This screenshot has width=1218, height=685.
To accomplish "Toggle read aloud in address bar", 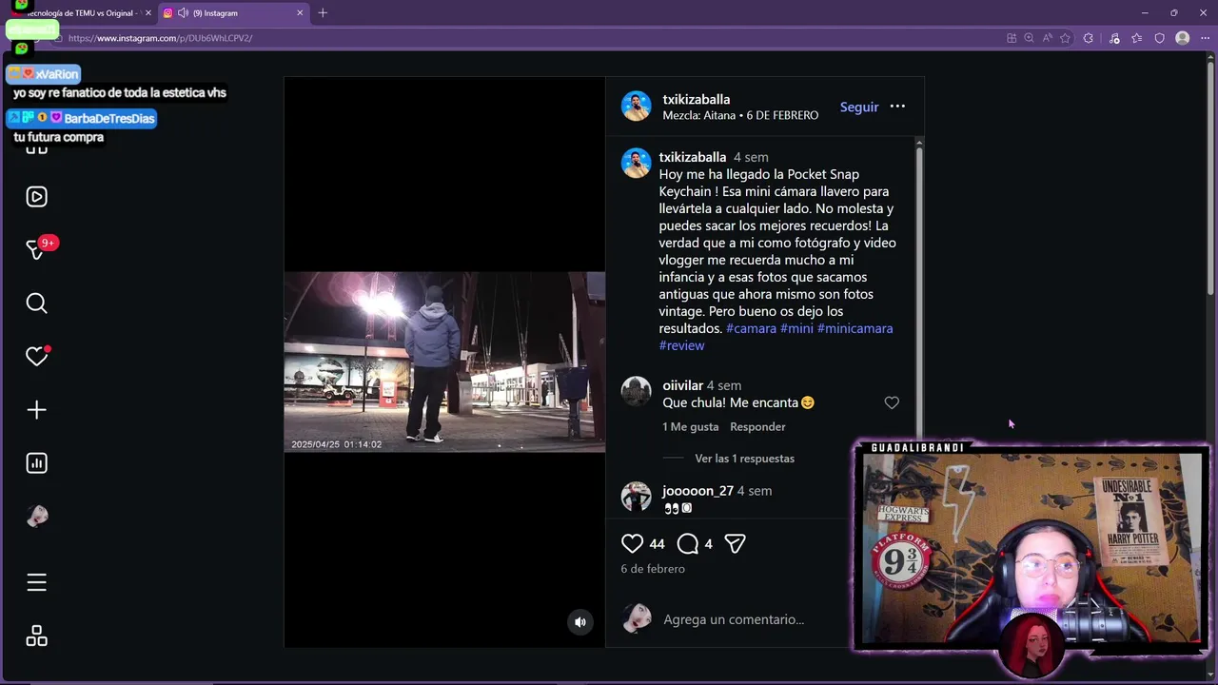I will tap(1047, 38).
